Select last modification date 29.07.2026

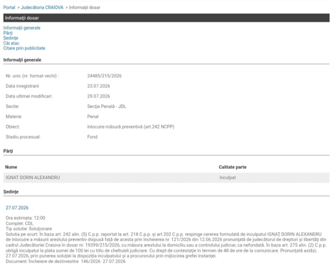(98, 96)
